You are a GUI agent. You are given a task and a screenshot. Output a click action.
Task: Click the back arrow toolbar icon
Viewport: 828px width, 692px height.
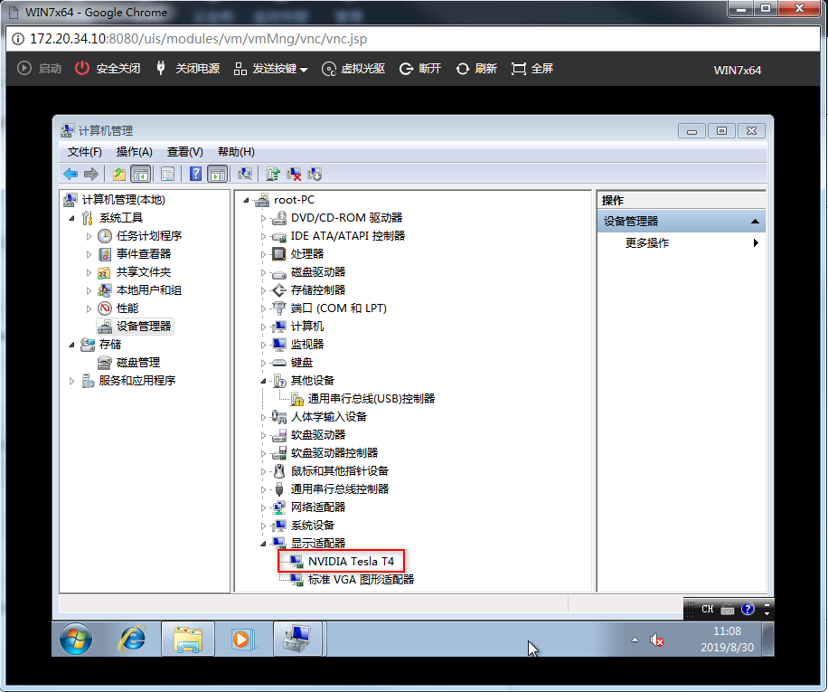[70, 174]
